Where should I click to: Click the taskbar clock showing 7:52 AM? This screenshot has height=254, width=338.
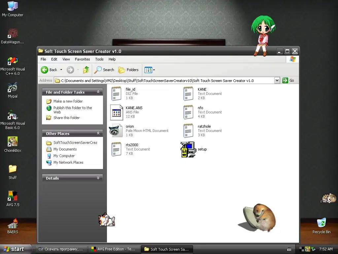tap(326, 249)
